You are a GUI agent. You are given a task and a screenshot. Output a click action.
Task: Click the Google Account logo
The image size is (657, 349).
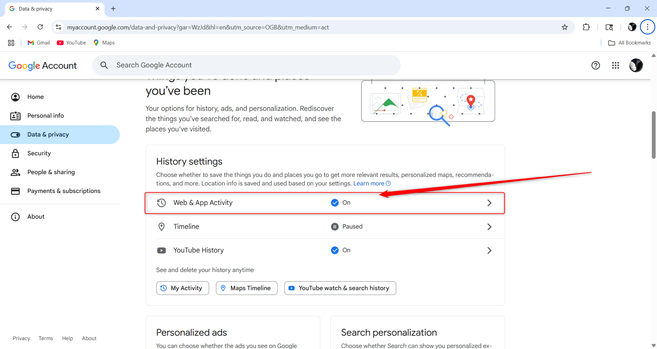42,65
